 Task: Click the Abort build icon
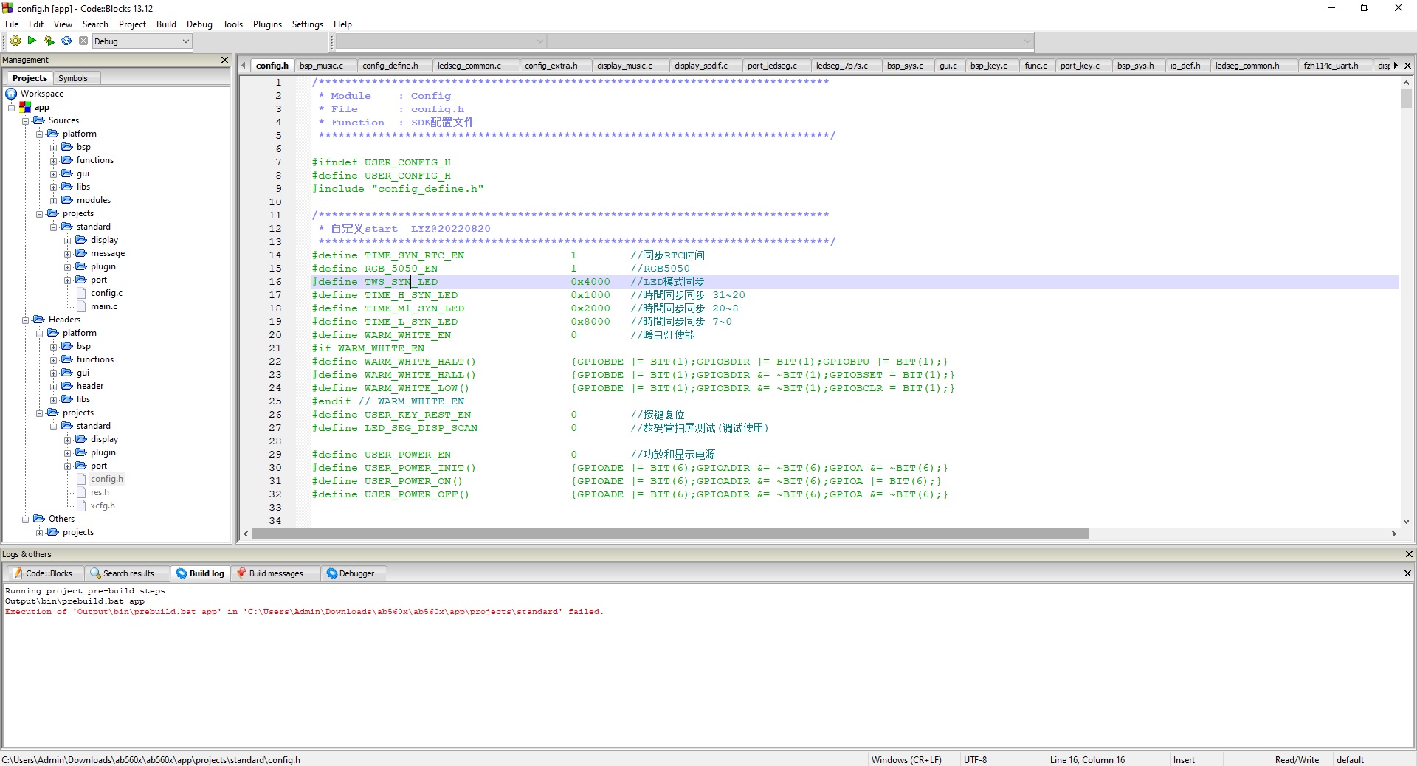pos(83,41)
